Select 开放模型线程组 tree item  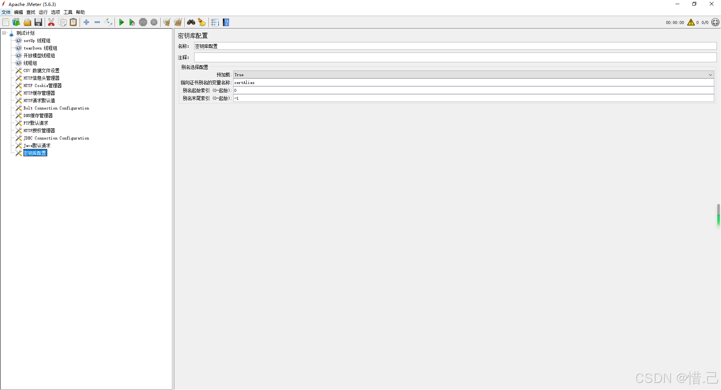tap(39, 55)
